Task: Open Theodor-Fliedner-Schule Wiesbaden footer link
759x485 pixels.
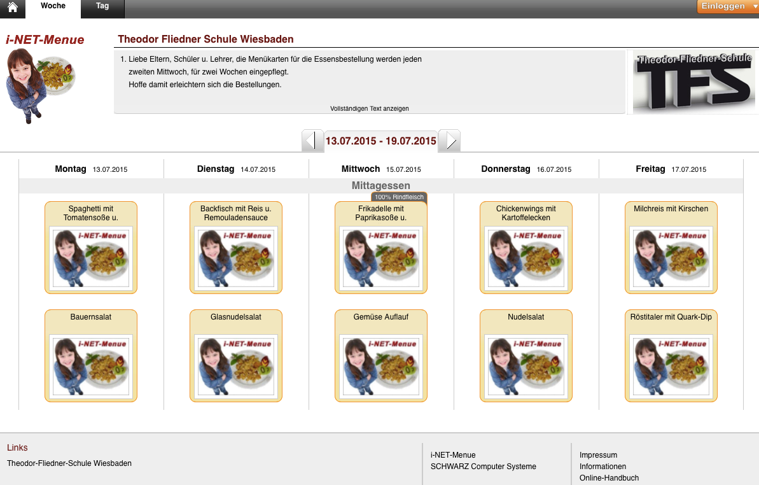Action: tap(69, 463)
